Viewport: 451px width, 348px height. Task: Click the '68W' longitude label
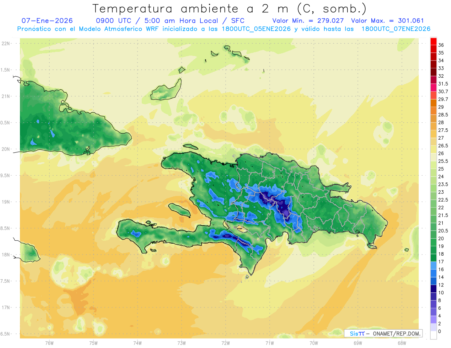[401, 343]
